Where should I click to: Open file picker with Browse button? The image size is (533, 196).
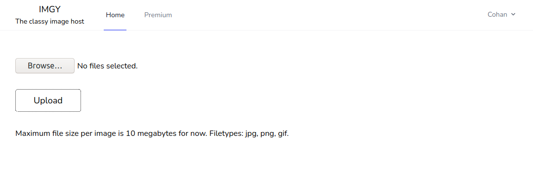click(45, 66)
